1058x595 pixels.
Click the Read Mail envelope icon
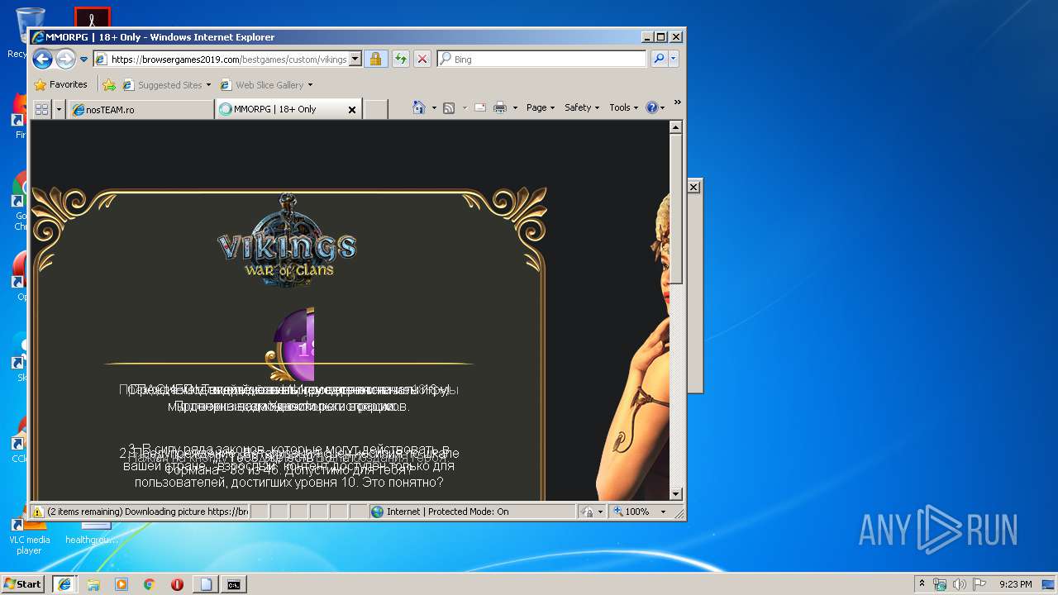[x=480, y=107]
